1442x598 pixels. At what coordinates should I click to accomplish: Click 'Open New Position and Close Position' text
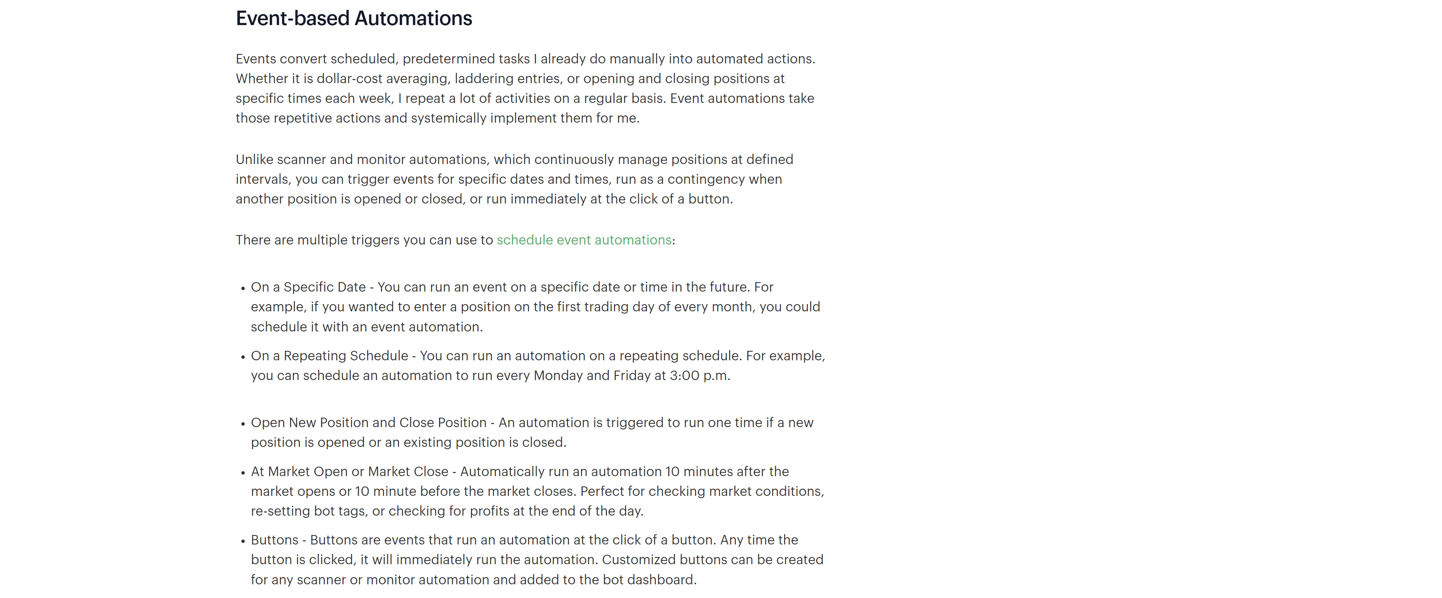[x=368, y=423]
